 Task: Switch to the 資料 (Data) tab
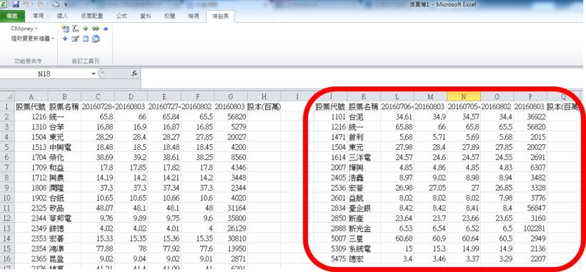[145, 16]
